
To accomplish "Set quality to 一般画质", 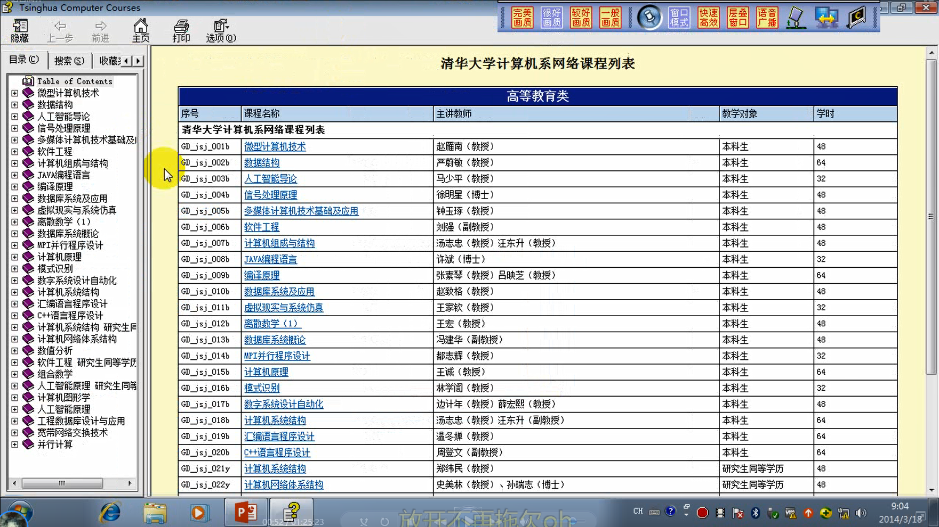I will pyautogui.click(x=610, y=18).
